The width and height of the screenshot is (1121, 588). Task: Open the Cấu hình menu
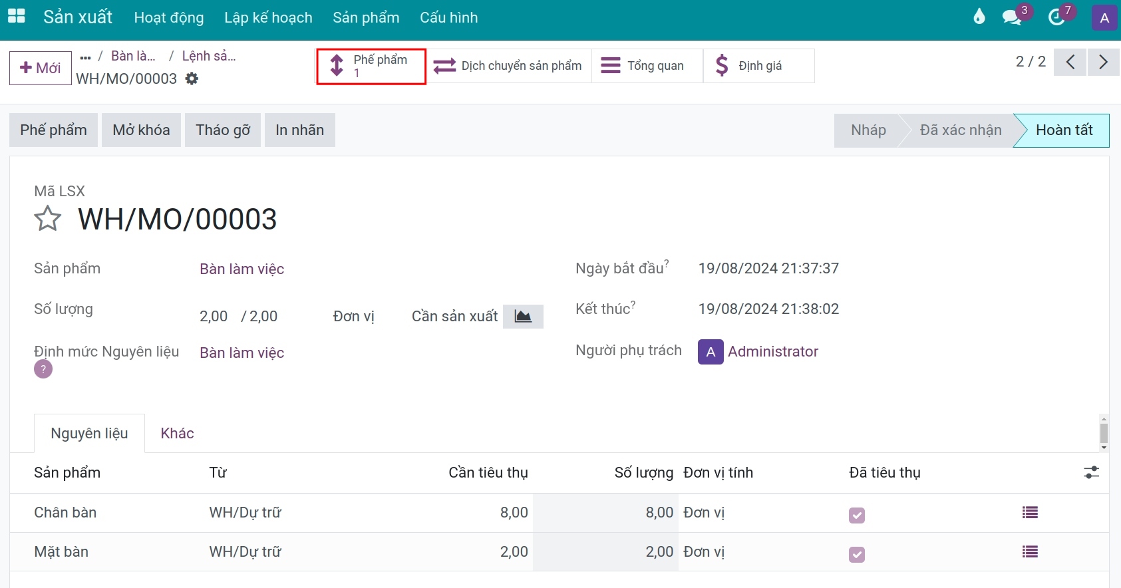(x=448, y=17)
